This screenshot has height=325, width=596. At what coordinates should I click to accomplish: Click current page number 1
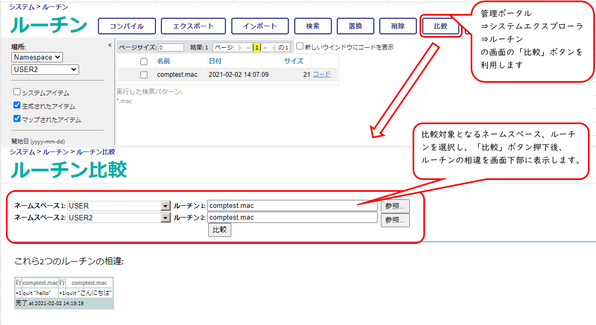pos(257,47)
